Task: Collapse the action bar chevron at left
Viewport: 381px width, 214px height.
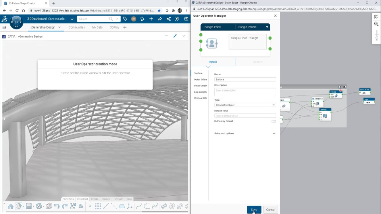Action: point(4,204)
